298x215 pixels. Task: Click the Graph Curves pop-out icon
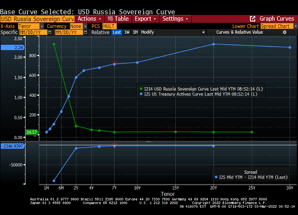click(253, 19)
